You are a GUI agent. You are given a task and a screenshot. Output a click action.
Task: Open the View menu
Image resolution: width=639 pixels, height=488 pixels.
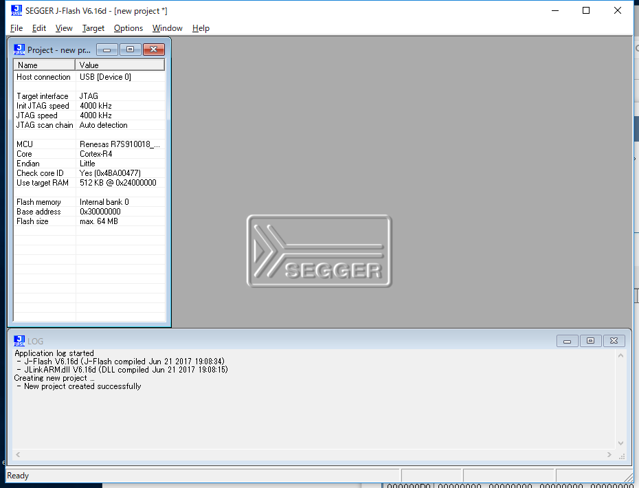point(64,28)
